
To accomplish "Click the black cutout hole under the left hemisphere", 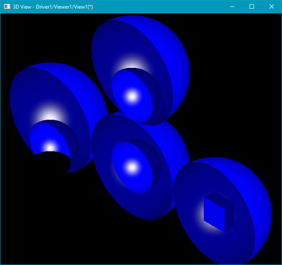I will pyautogui.click(x=52, y=162).
